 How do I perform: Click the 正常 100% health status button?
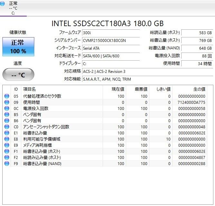coord(18,47)
